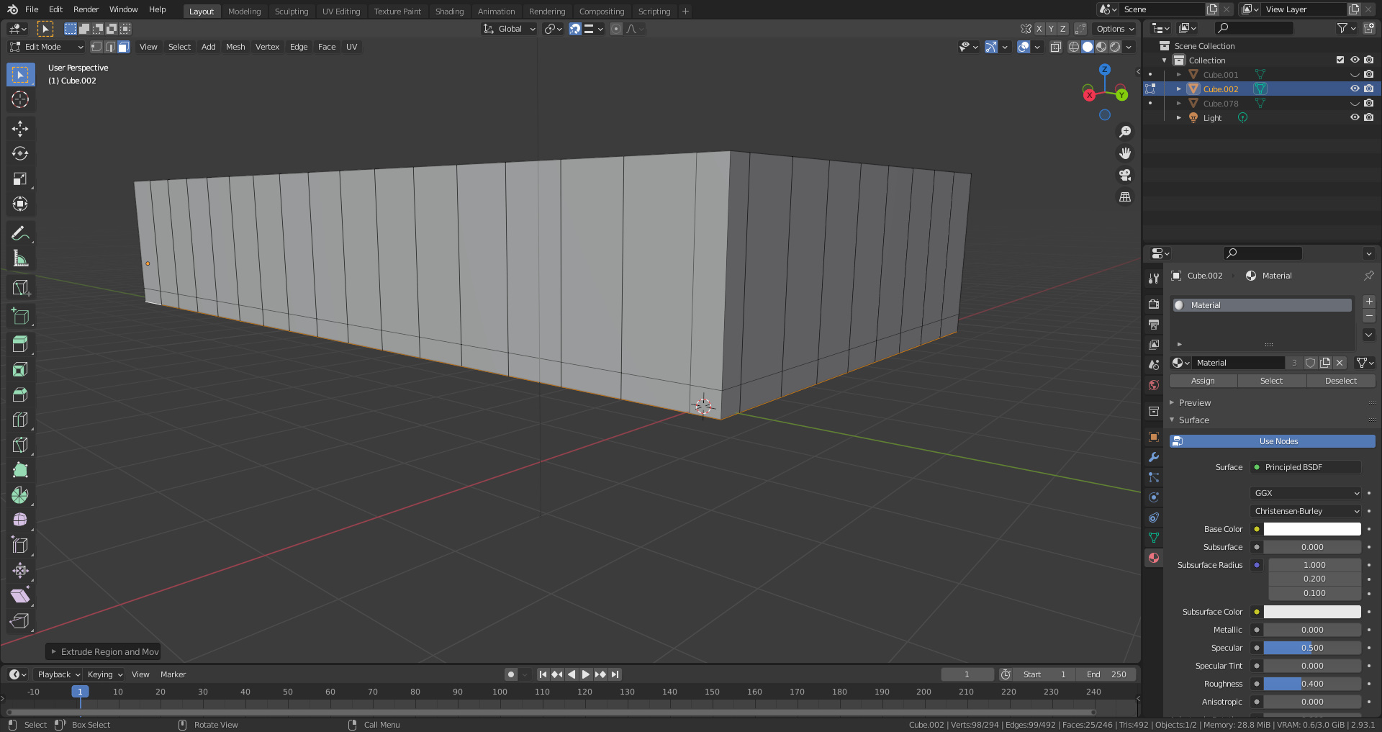Image resolution: width=1382 pixels, height=732 pixels.
Task: Open the Mesh menu
Action: click(x=235, y=47)
